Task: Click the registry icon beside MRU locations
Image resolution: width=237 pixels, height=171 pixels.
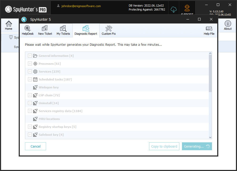Action: tap(35, 119)
